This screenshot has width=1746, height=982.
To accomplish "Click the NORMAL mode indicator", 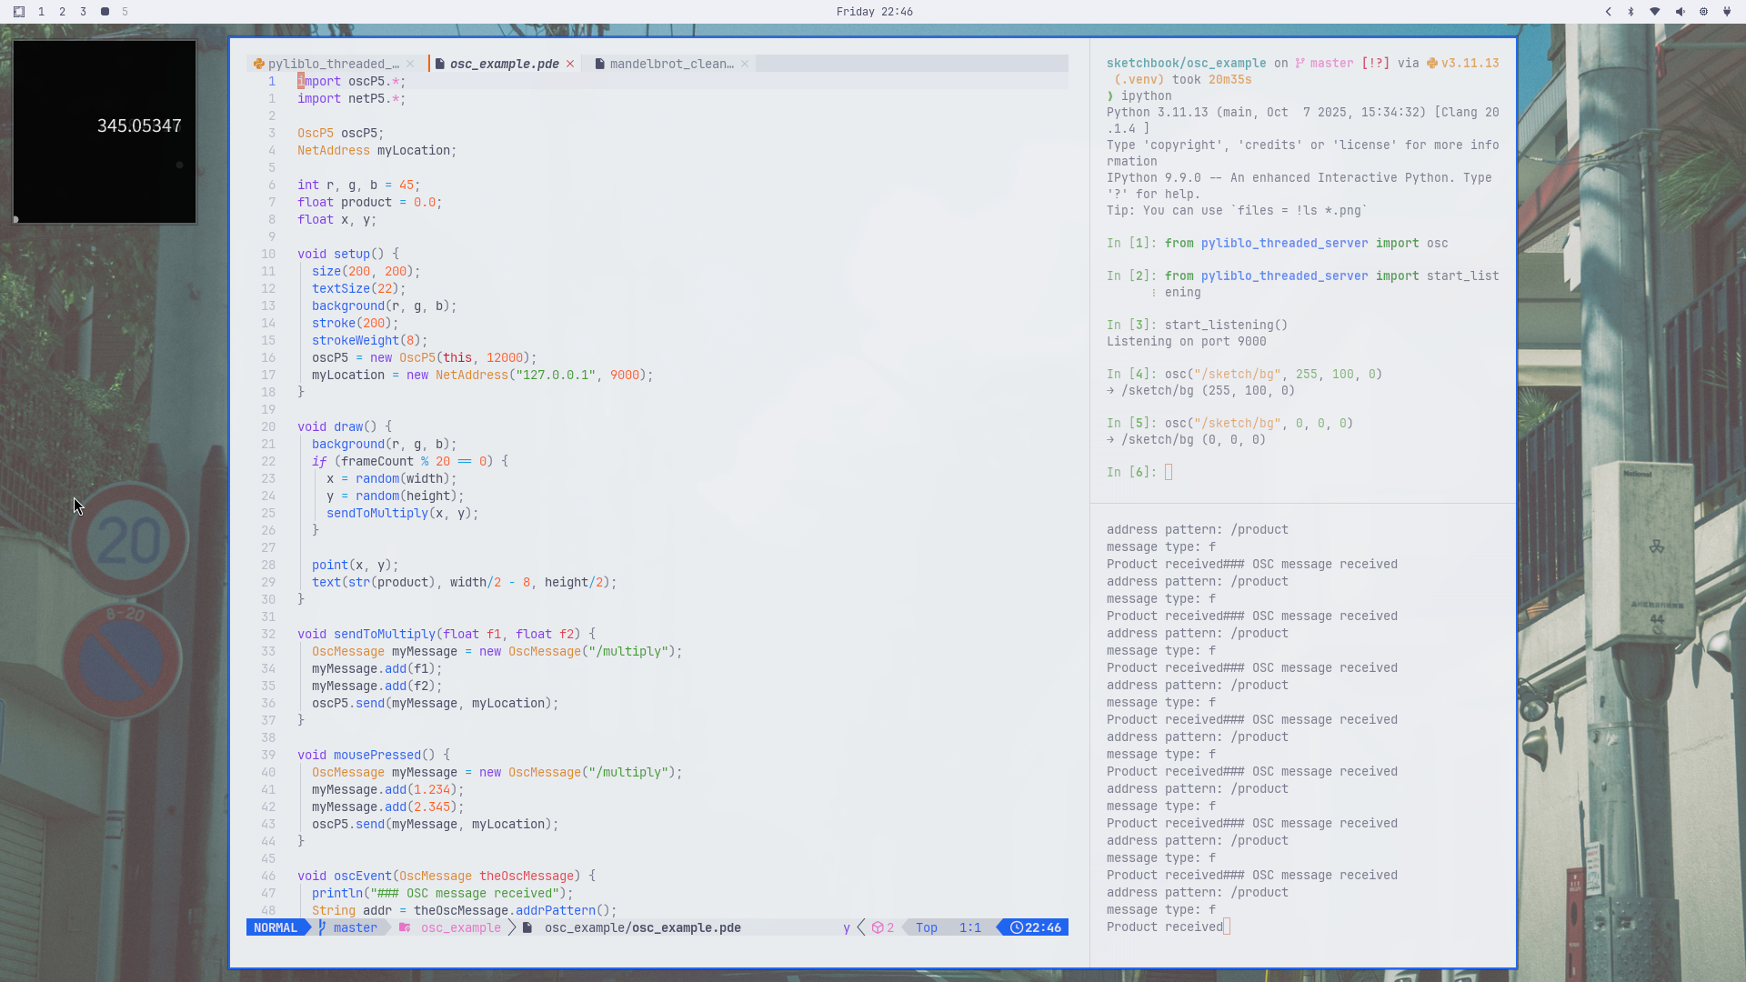I will [276, 928].
